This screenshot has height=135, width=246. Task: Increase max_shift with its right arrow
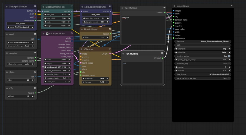tap(69, 15)
